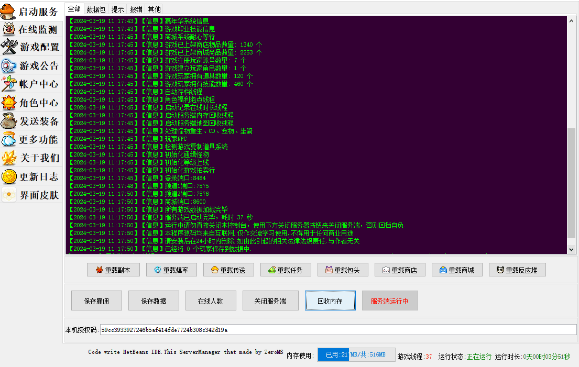The image size is (579, 367).
Task: Click the 启动服务 sidebar label
Action: pyautogui.click(x=38, y=12)
